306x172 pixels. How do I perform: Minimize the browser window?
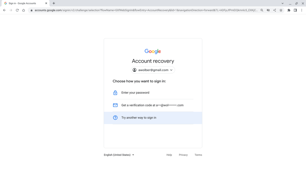click(290, 3)
